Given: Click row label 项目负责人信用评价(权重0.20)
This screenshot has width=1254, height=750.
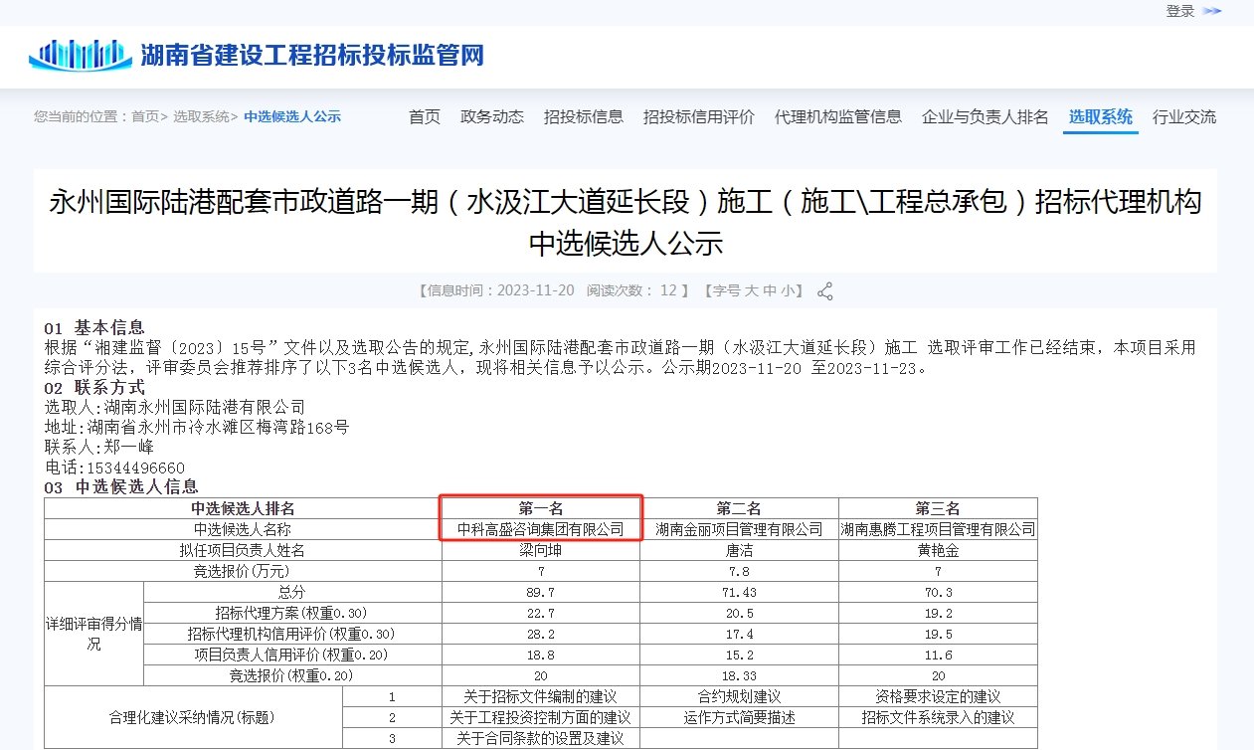Looking at the screenshot, I should tap(291, 655).
